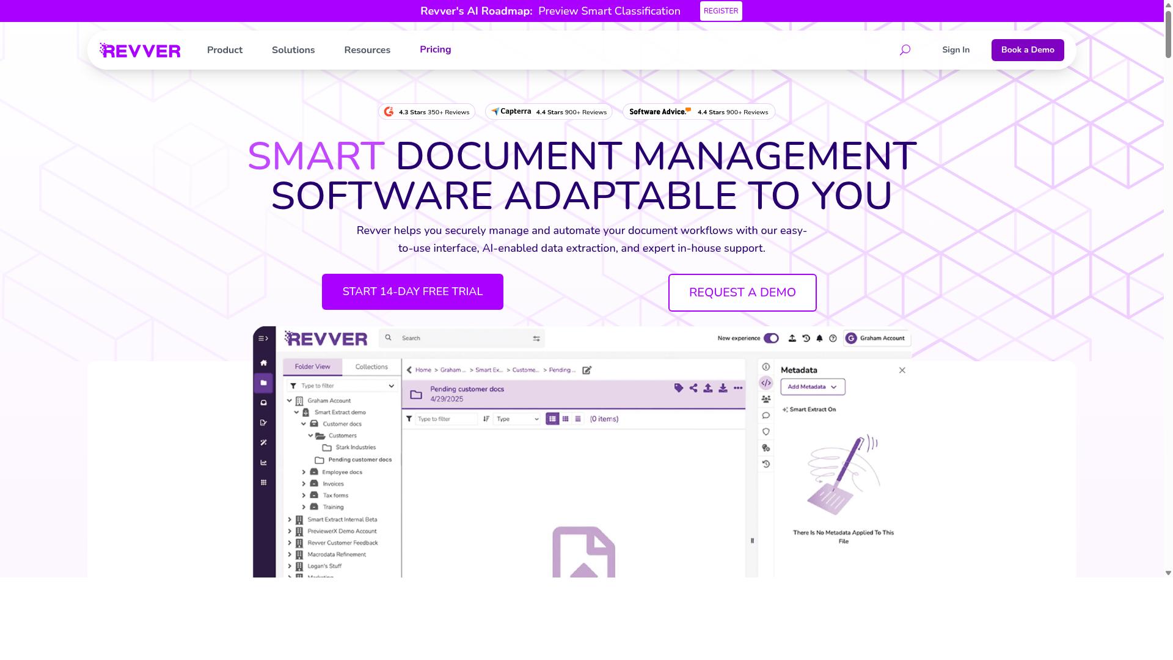
Task: Expand the Employee docs drawer
Action: (x=304, y=472)
